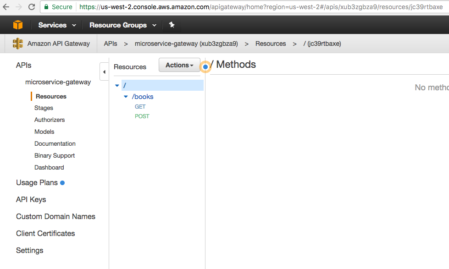
Task: Click / (jc39rtbaxe) breadcrumb
Action: [x=322, y=44]
